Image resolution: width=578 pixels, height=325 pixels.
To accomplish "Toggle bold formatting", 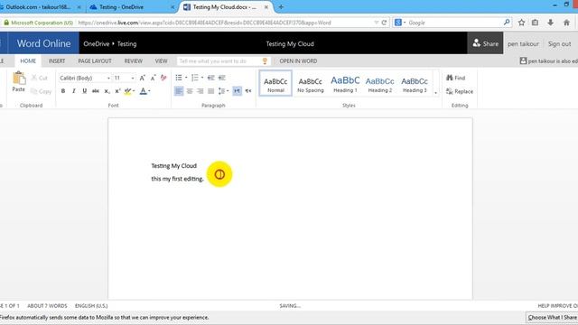I will pos(63,91).
